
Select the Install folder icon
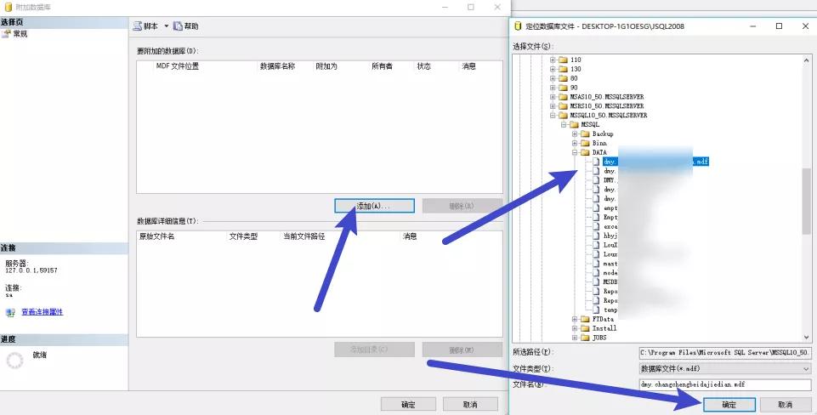click(585, 328)
